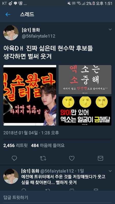Open options chevron on the reply tweet
This screenshot has height=204, width=115.
point(110,171)
